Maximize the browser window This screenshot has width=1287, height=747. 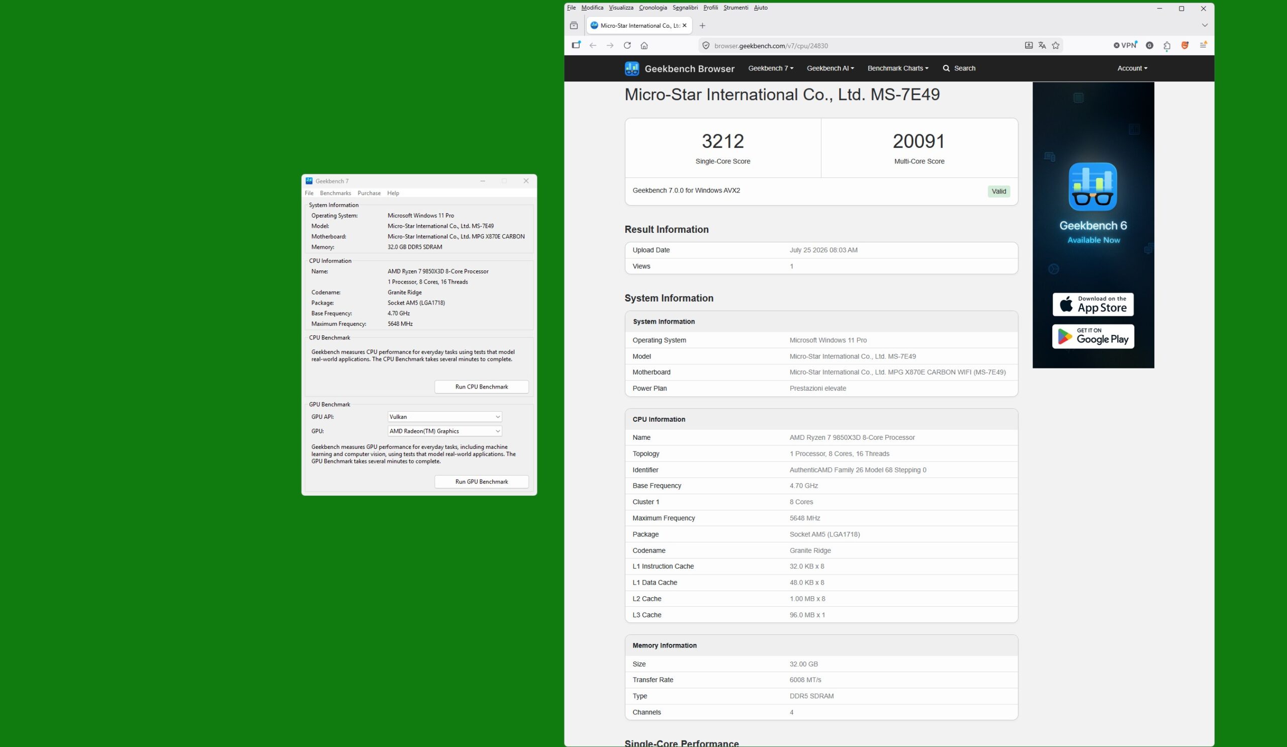(1181, 9)
